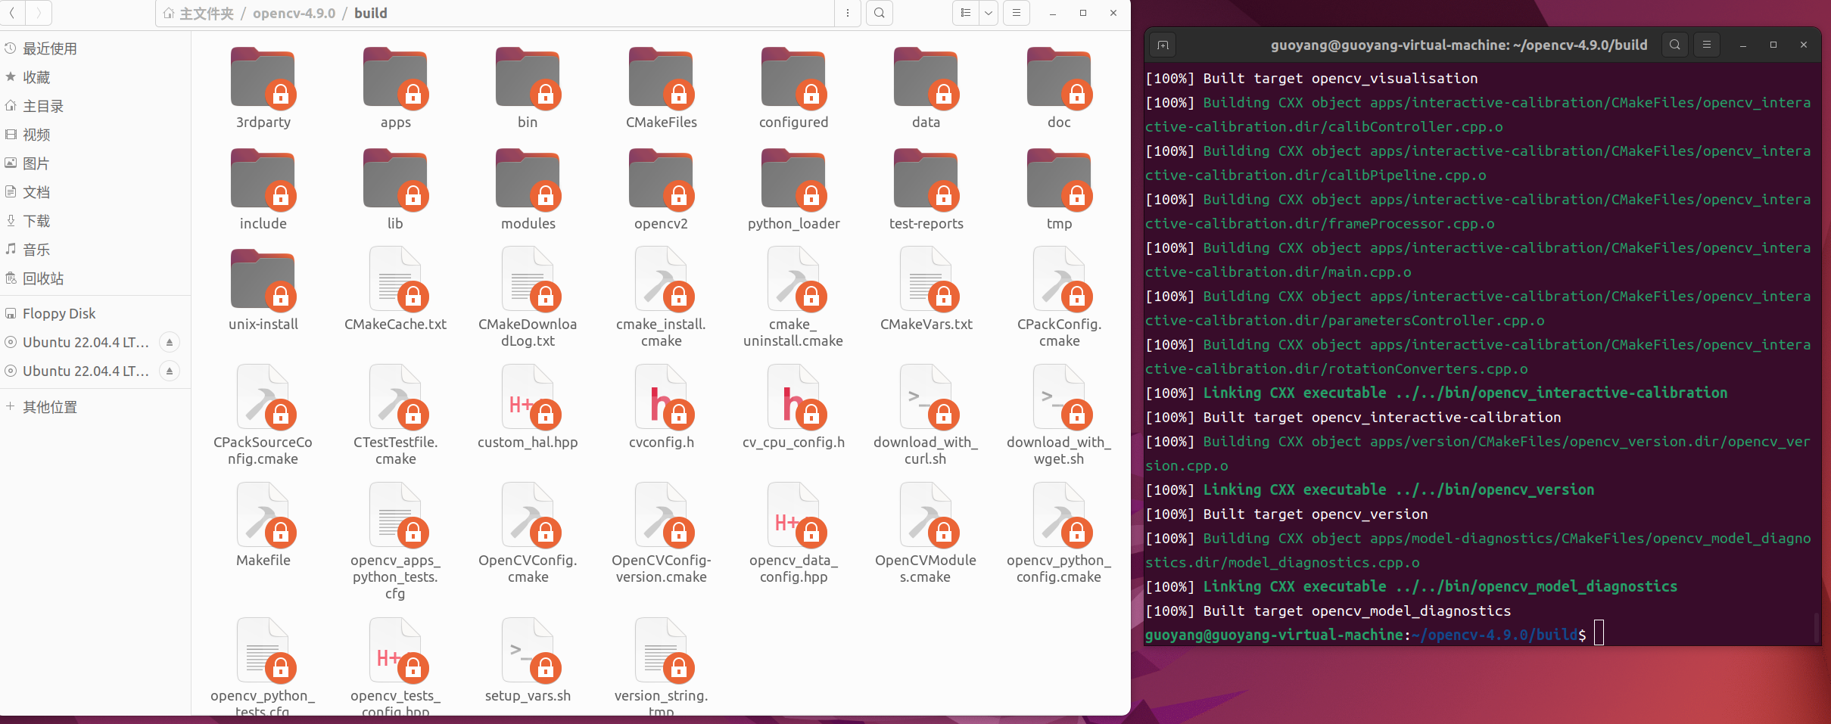The height and width of the screenshot is (724, 1831).
Task: Select the CMakeDownloadLog.txt file
Action: pos(528,298)
